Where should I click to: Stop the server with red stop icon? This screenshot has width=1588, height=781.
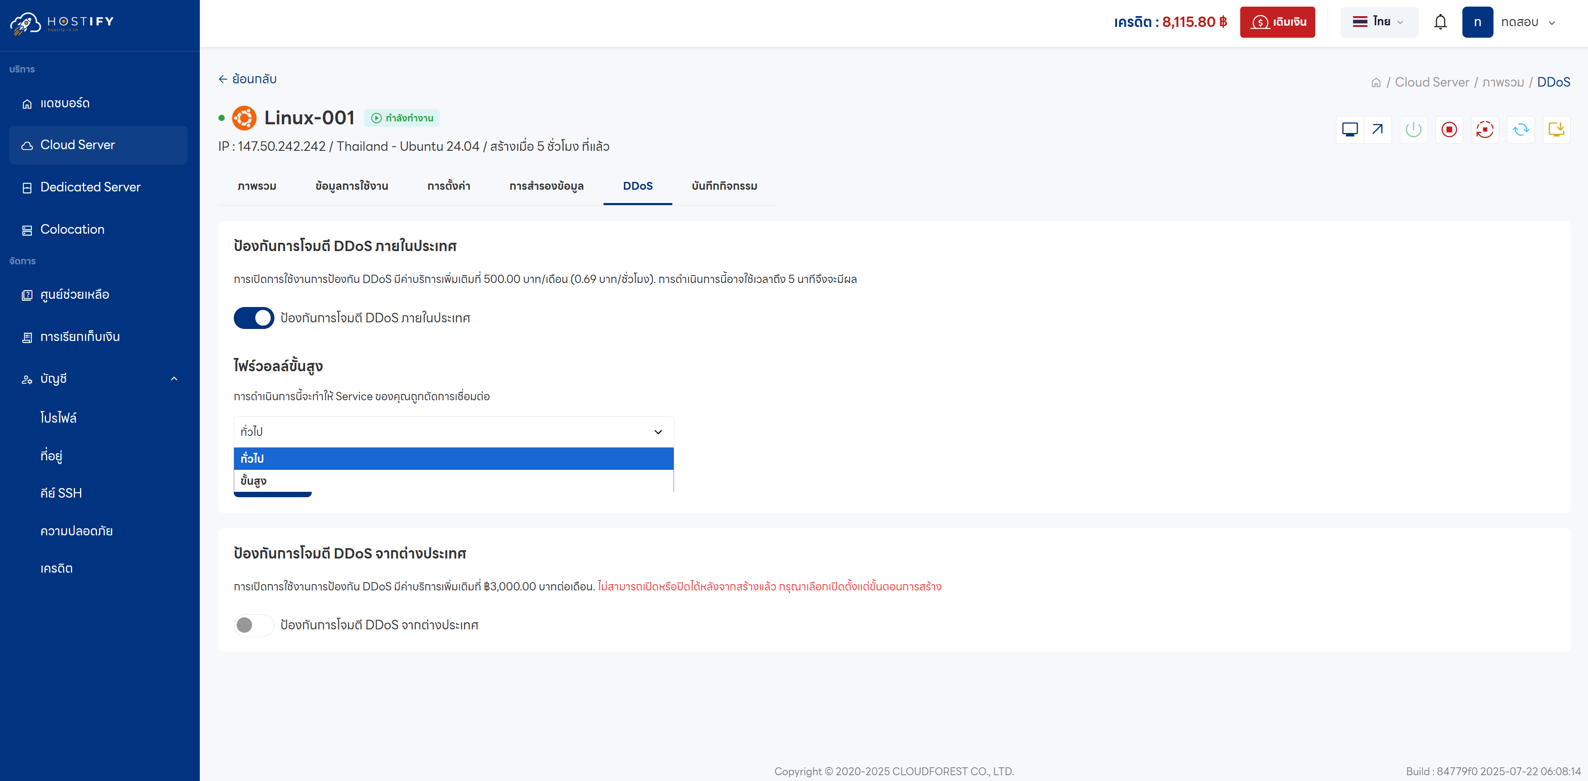(x=1449, y=129)
